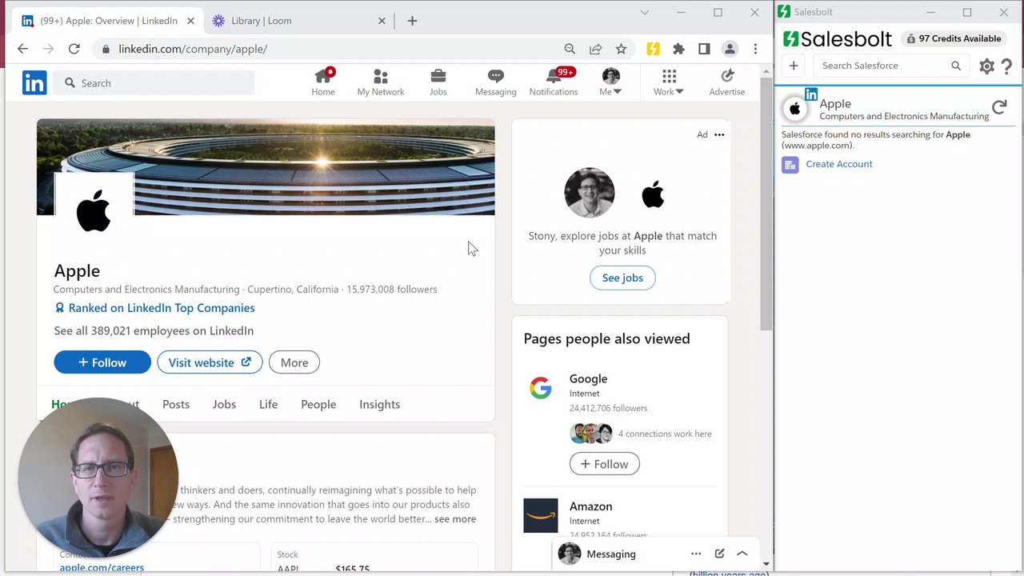The width and height of the screenshot is (1024, 576).
Task: Open LinkedIn Home nav icon
Action: pos(323,82)
